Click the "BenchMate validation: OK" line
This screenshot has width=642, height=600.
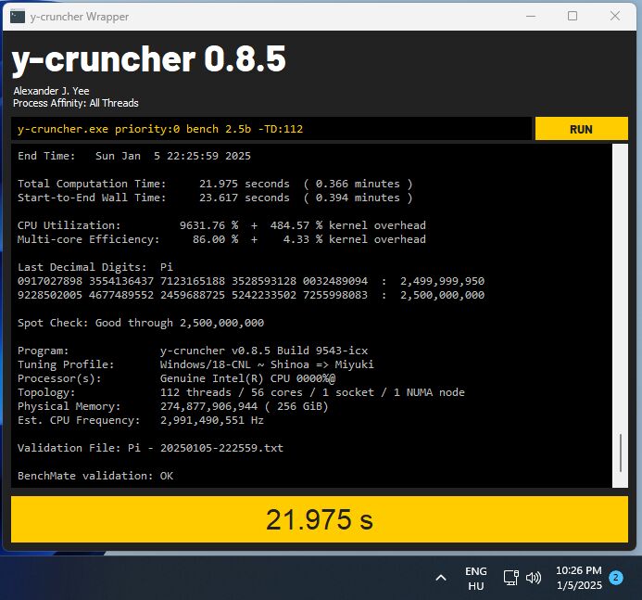pos(95,476)
